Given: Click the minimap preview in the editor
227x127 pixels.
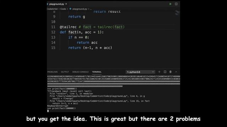Looking at the screenshot, I should 177,13.
